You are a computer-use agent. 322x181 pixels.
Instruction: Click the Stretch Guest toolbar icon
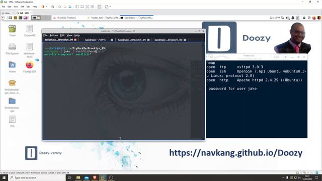coord(107,7)
